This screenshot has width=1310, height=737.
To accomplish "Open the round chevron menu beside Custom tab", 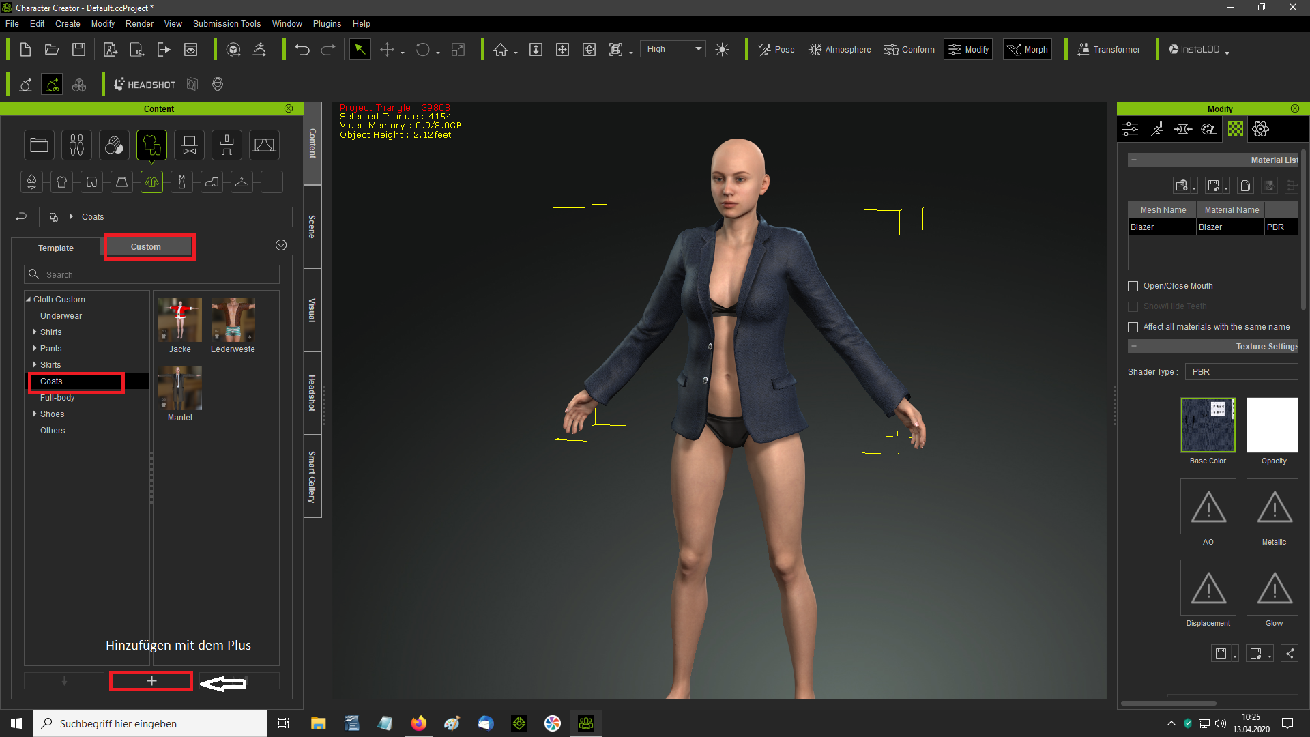I will point(280,245).
